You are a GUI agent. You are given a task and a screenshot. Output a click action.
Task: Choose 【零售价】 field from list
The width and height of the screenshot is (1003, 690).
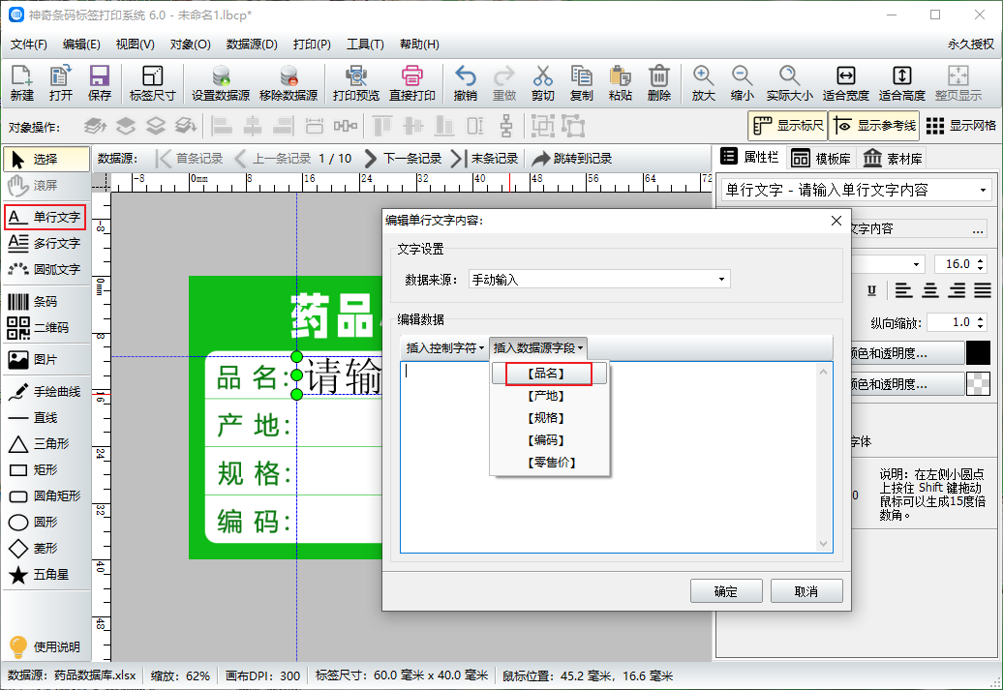point(551,463)
